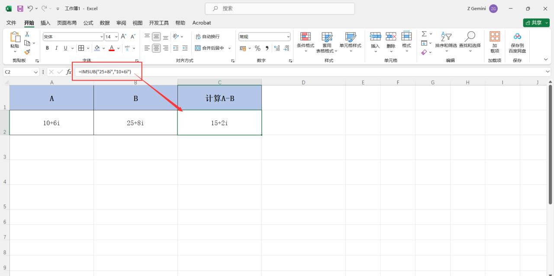
Task: Click the wén phonetic guide icon
Action: coord(127,48)
